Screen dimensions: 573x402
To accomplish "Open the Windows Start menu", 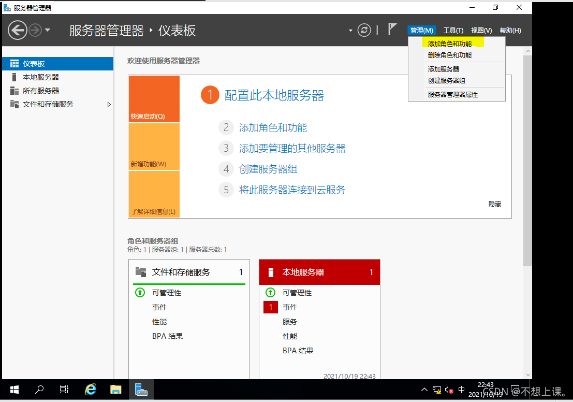I will [14, 390].
